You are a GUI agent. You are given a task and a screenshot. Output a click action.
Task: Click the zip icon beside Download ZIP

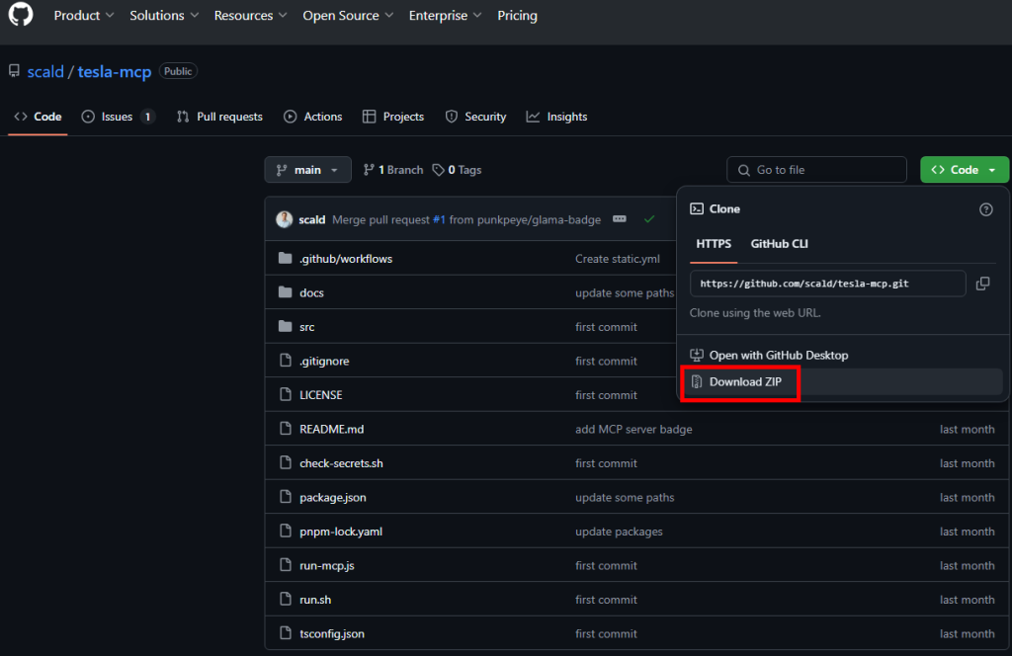tap(697, 382)
